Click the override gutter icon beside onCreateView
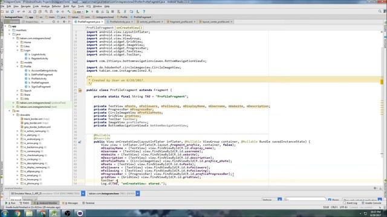 click(80, 142)
